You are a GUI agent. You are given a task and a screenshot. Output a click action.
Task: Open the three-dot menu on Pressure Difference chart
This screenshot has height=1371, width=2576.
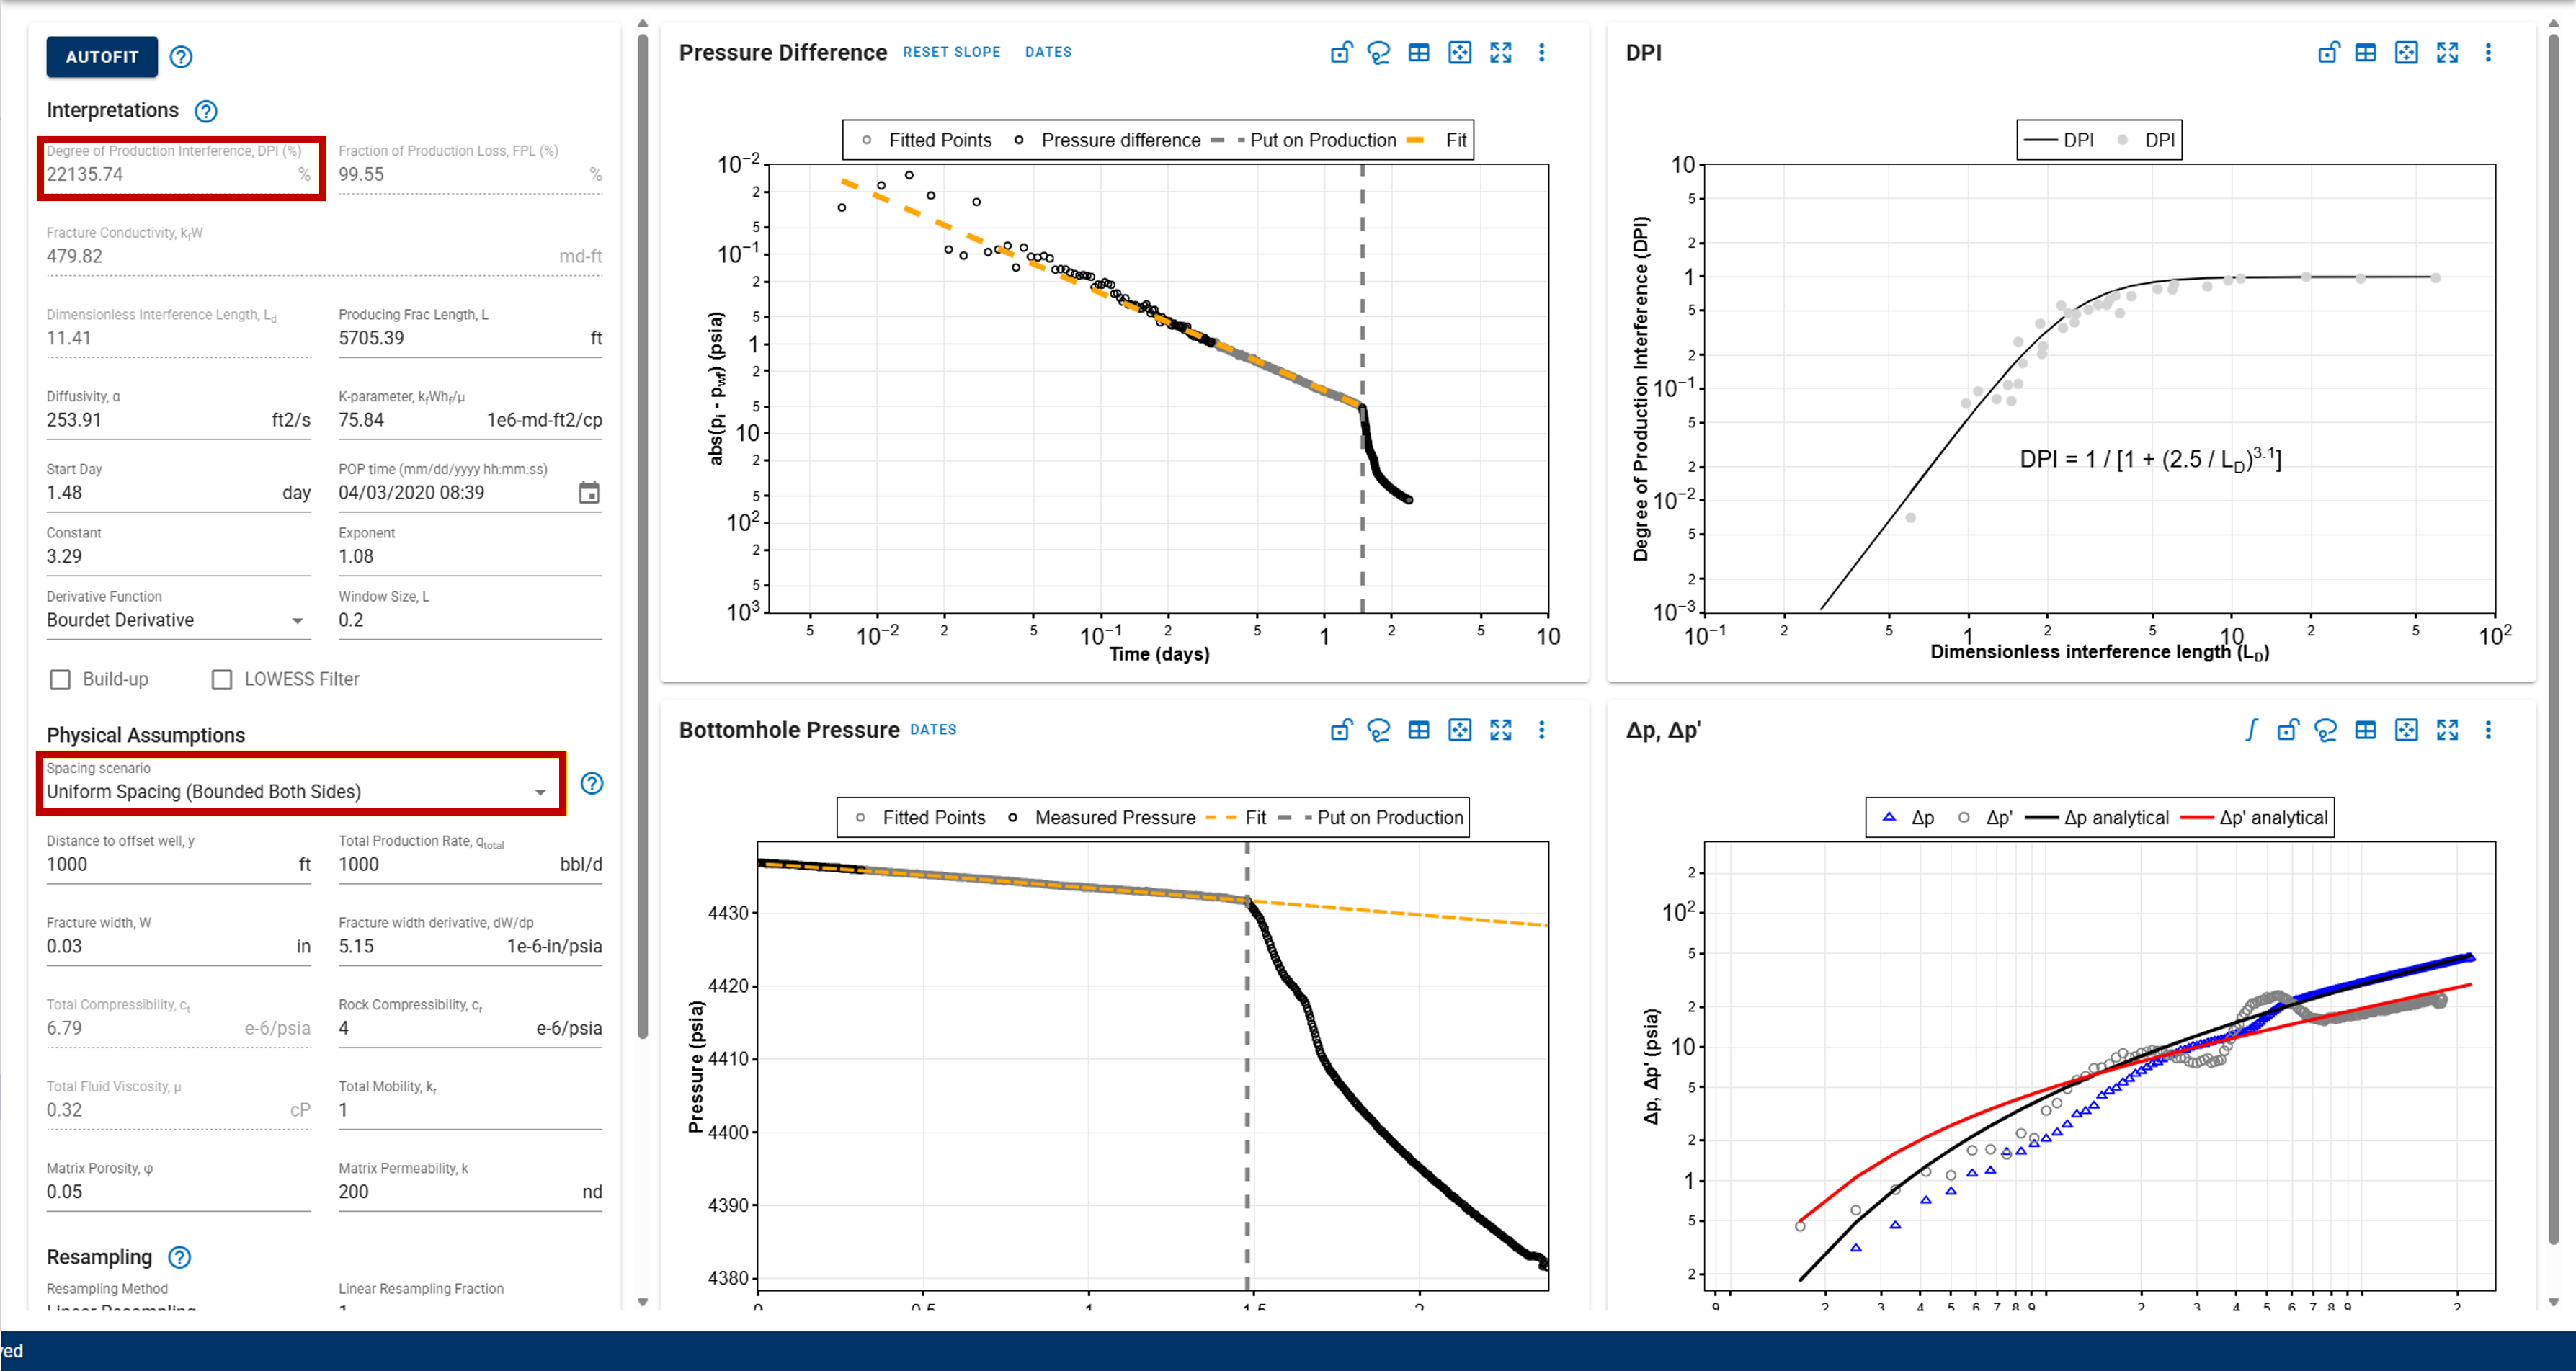coord(1542,52)
